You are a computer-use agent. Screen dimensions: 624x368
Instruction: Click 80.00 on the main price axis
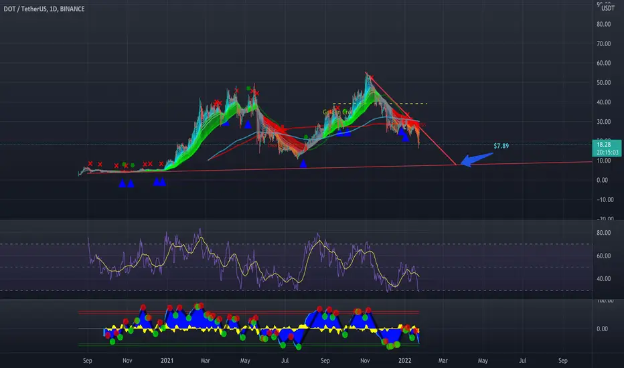[604, 24]
